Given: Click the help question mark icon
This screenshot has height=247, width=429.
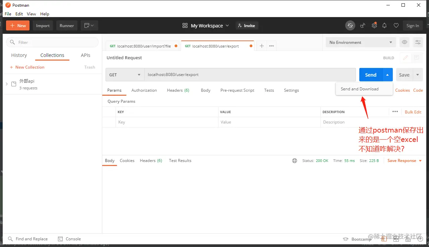Looking at the screenshot, I should [x=420, y=239].
